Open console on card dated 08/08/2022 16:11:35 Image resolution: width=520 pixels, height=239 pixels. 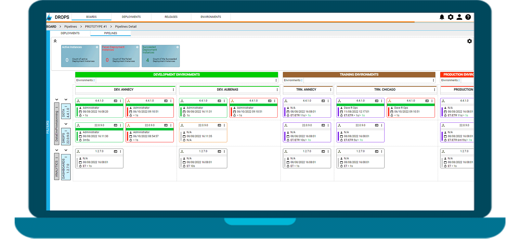219,125
